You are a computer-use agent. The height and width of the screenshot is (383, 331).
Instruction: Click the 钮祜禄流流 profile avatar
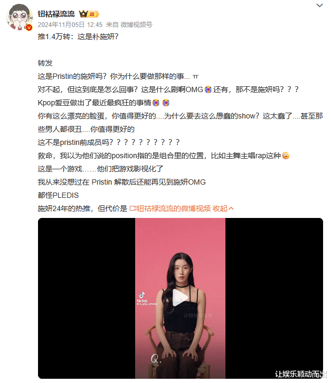pyautogui.click(x=19, y=17)
